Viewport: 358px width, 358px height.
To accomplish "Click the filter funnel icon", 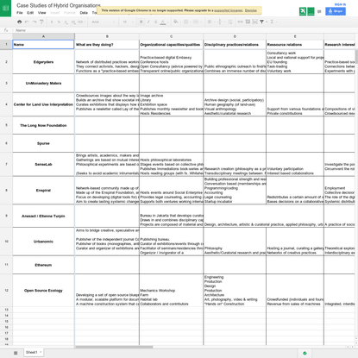I will pyautogui.click(x=261, y=22).
